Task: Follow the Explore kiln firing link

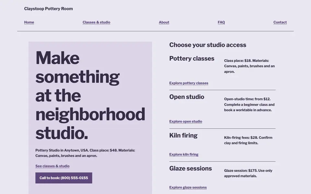Action: (184, 155)
